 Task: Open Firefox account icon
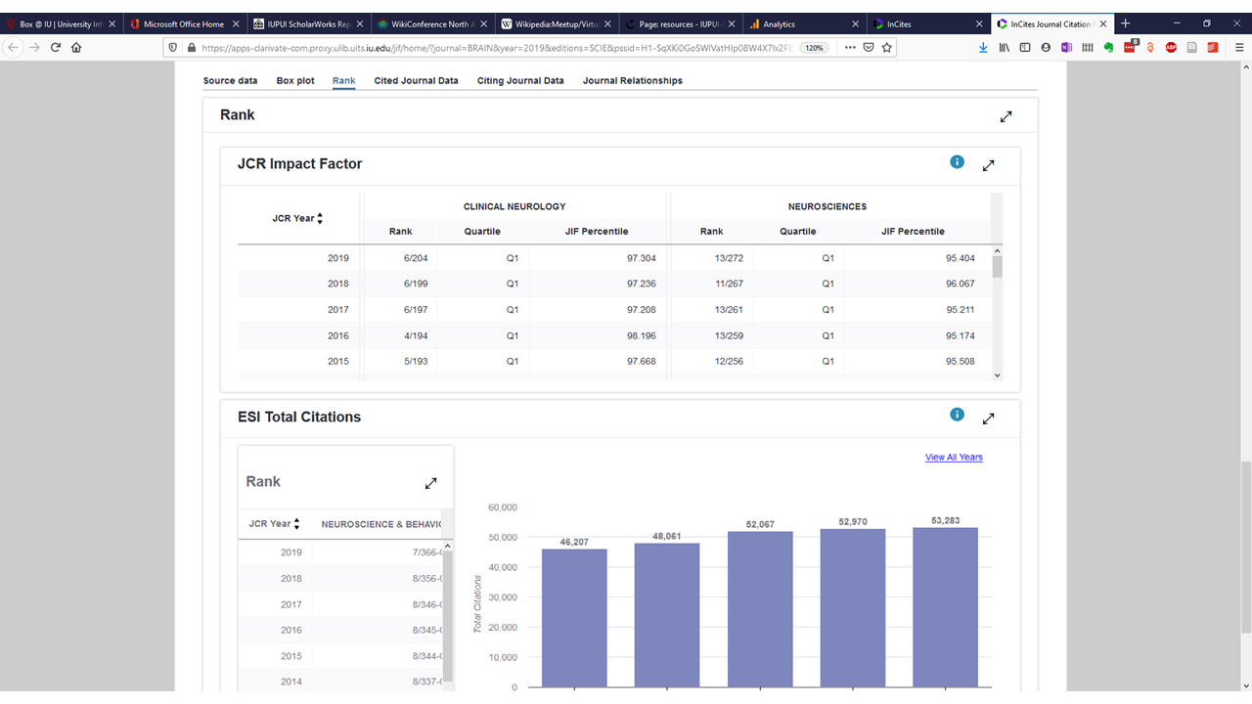coord(1046,47)
